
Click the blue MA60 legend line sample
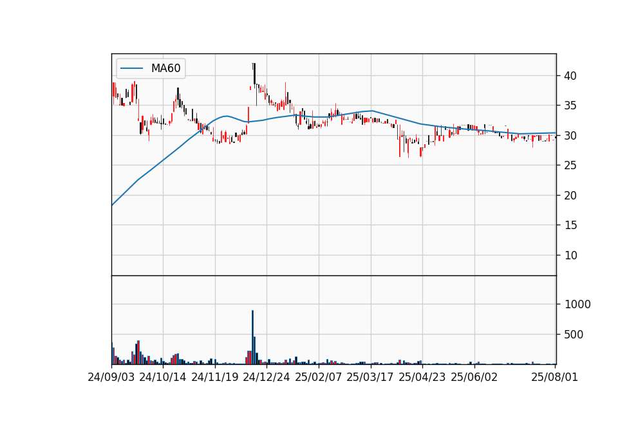point(131,68)
